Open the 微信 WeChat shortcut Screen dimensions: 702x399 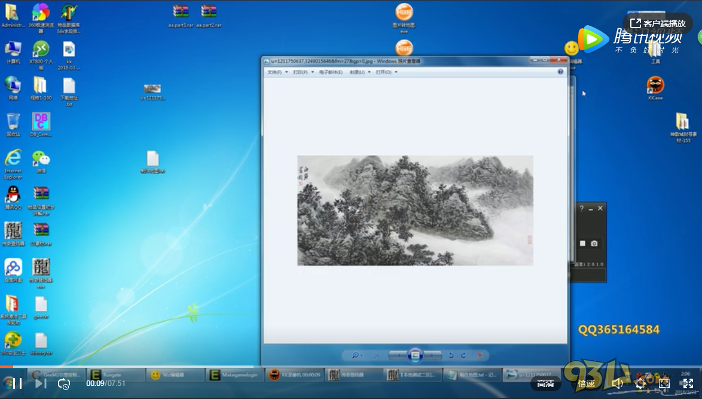[x=41, y=162]
